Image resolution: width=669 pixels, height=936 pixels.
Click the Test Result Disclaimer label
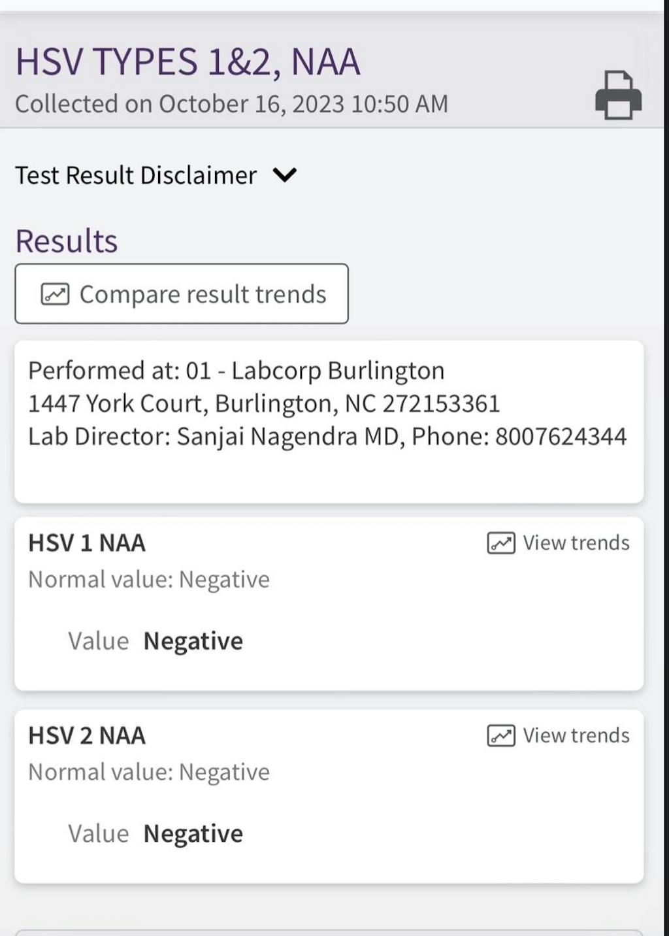click(x=136, y=175)
